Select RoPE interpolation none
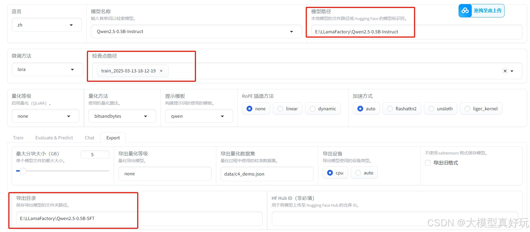 click(x=256, y=109)
